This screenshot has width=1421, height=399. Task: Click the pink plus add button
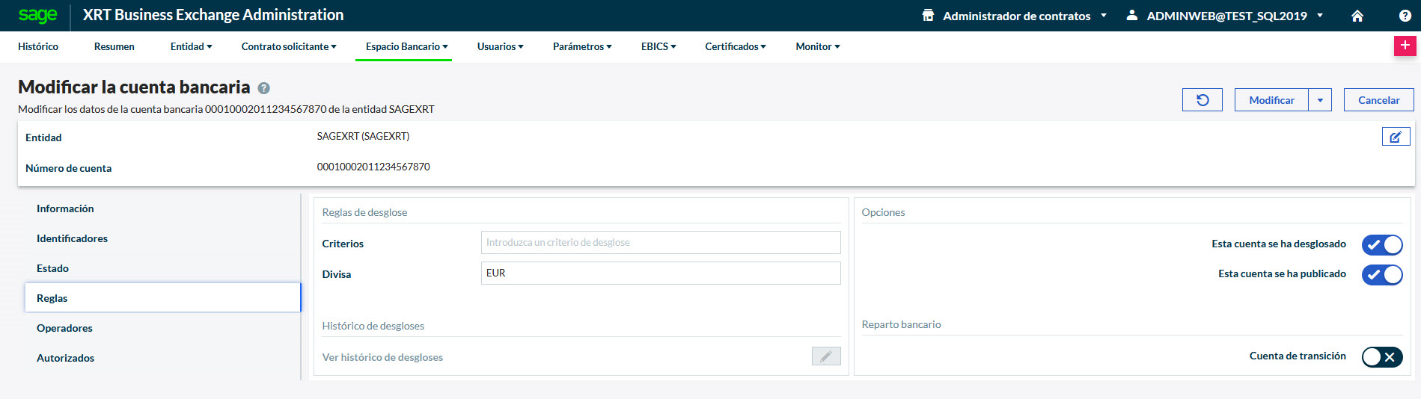(x=1405, y=46)
